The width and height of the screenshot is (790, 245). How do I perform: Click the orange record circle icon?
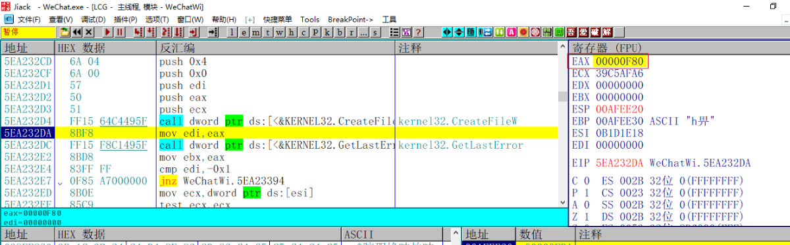tap(523, 32)
